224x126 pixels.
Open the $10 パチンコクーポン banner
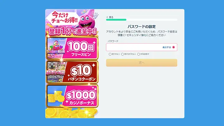coord(72,72)
